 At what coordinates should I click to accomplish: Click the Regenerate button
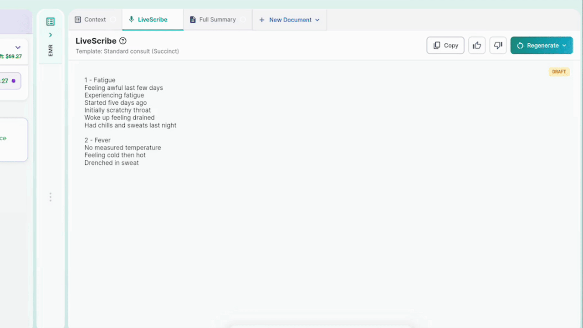[x=542, y=45]
